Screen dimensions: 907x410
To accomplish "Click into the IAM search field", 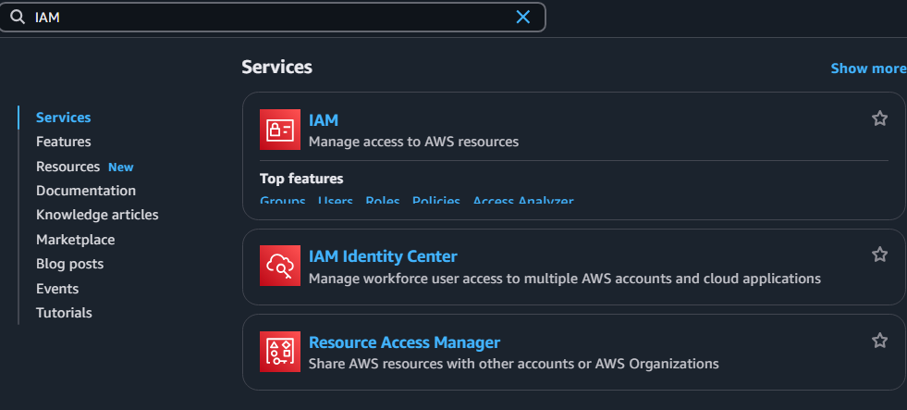I will [268, 17].
